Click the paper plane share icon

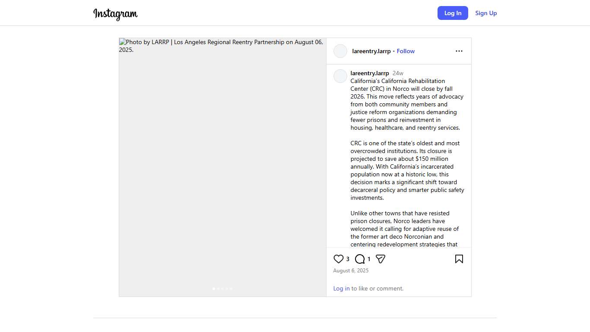tap(381, 259)
